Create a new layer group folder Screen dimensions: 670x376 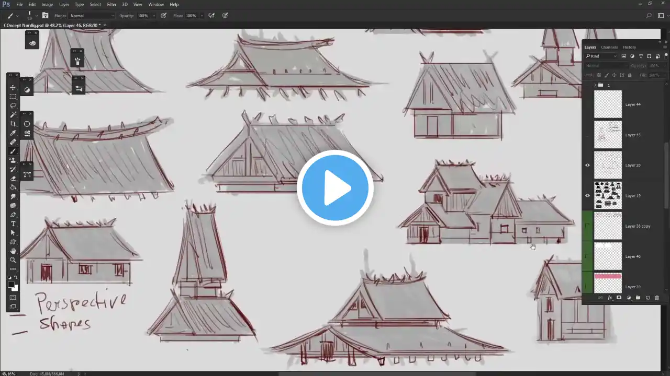(638, 298)
